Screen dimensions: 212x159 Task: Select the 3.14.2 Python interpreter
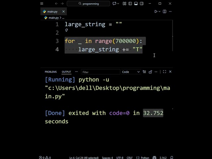(x=163, y=158)
